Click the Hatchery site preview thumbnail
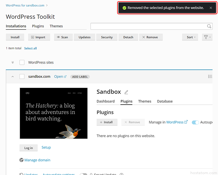218x175 pixels. pyautogui.click(x=54, y=113)
